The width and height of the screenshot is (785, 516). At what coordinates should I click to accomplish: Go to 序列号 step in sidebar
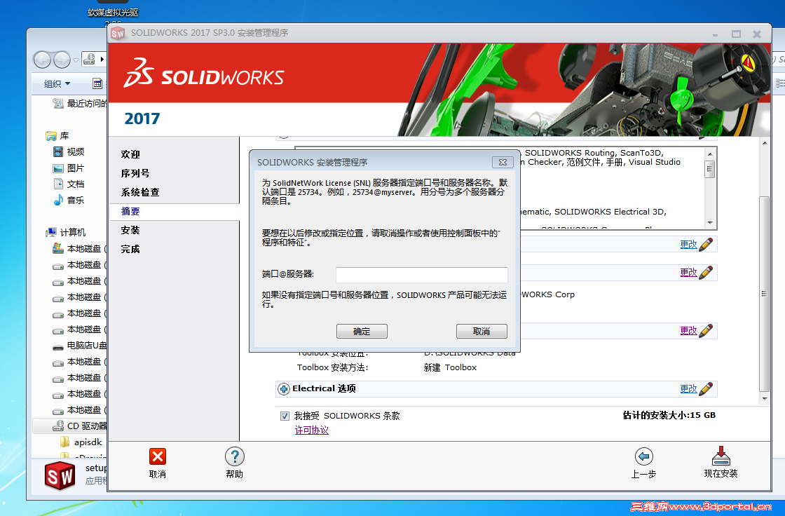[135, 173]
